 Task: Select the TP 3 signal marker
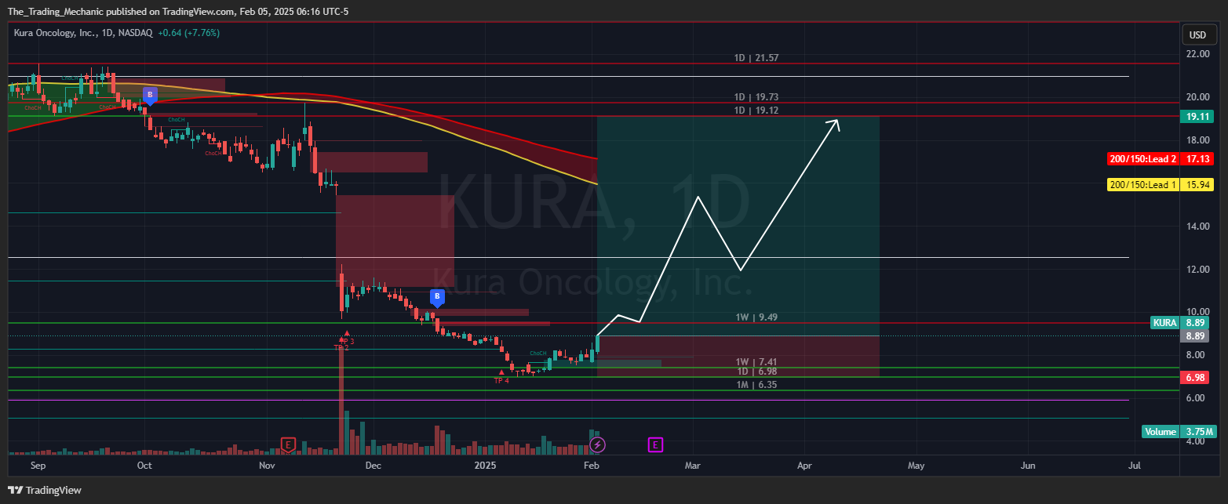pyautogui.click(x=347, y=338)
